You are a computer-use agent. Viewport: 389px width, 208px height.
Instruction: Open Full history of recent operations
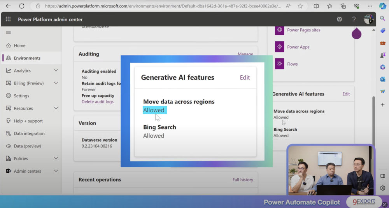click(243, 180)
